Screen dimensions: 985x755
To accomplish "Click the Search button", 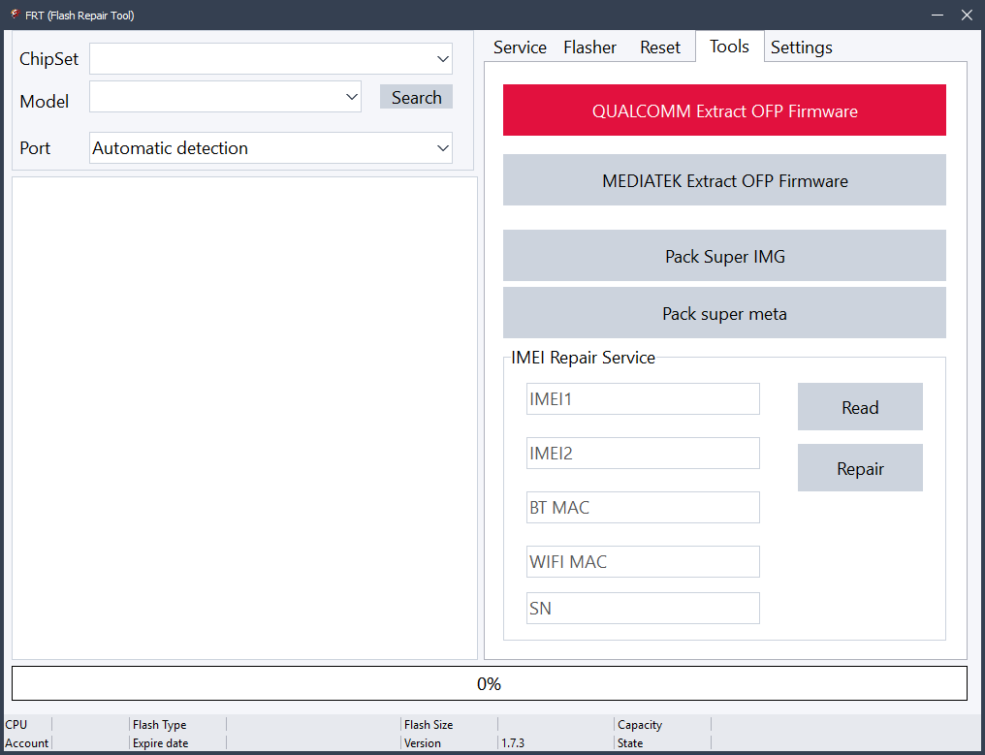I will [416, 97].
